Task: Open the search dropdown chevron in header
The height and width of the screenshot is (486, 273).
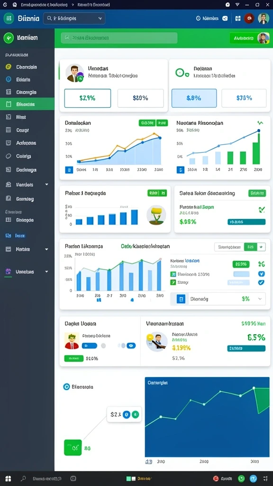Action: point(100,19)
